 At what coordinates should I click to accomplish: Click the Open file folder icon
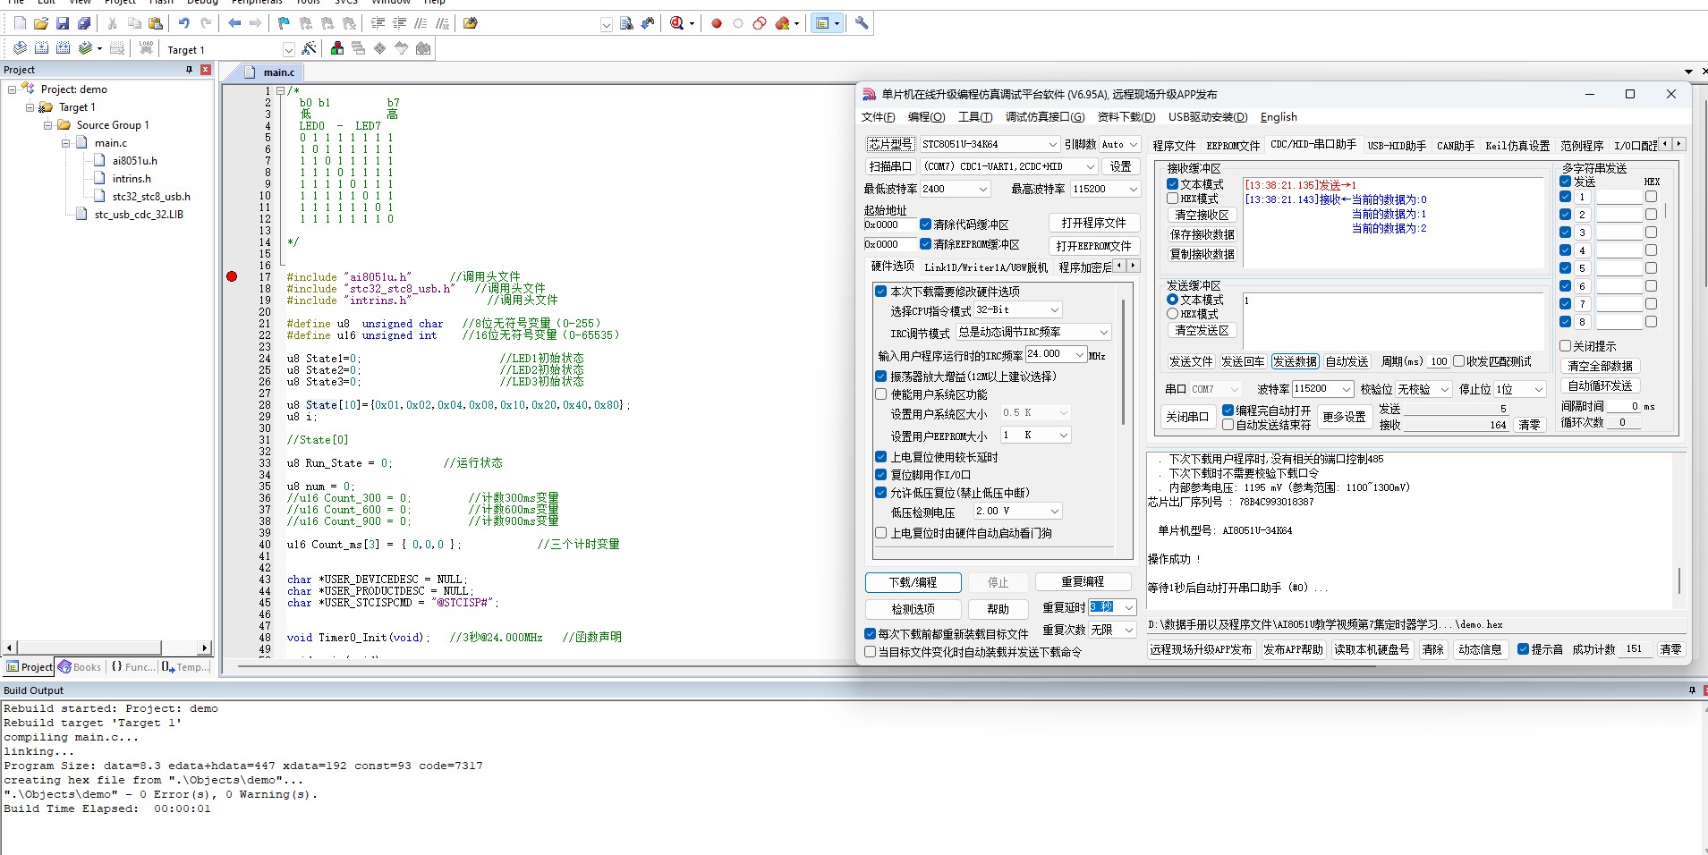(40, 23)
